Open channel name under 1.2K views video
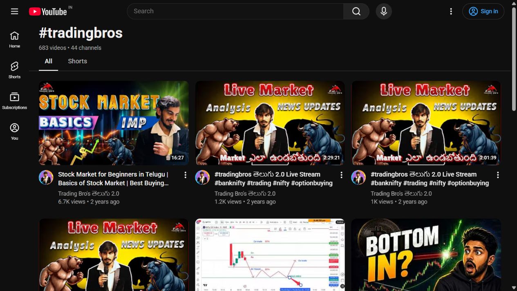The width and height of the screenshot is (517, 291). pyautogui.click(x=245, y=194)
